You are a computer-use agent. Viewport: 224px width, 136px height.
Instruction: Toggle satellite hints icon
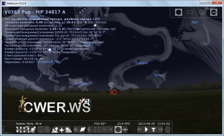tap(125, 130)
